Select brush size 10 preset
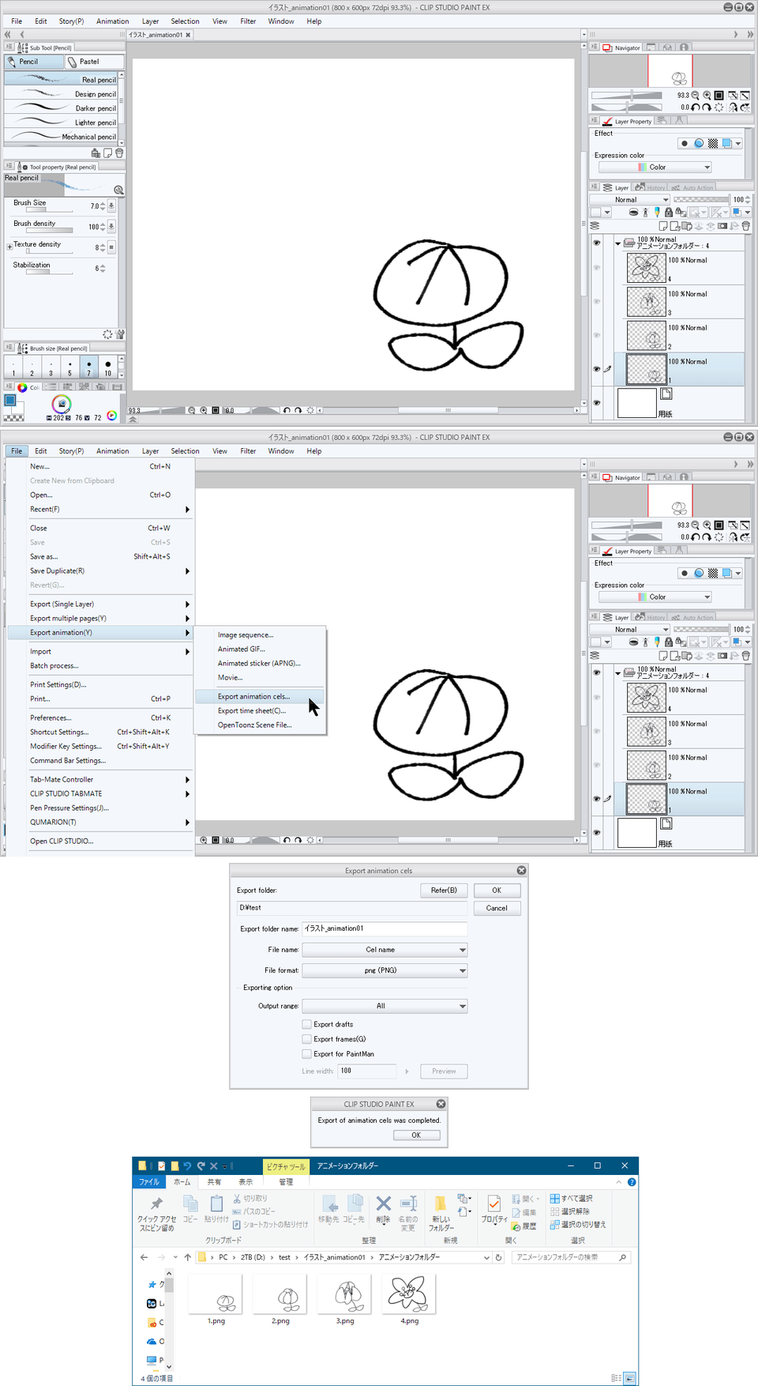Screen dimensions: 758x1386 click(108, 367)
